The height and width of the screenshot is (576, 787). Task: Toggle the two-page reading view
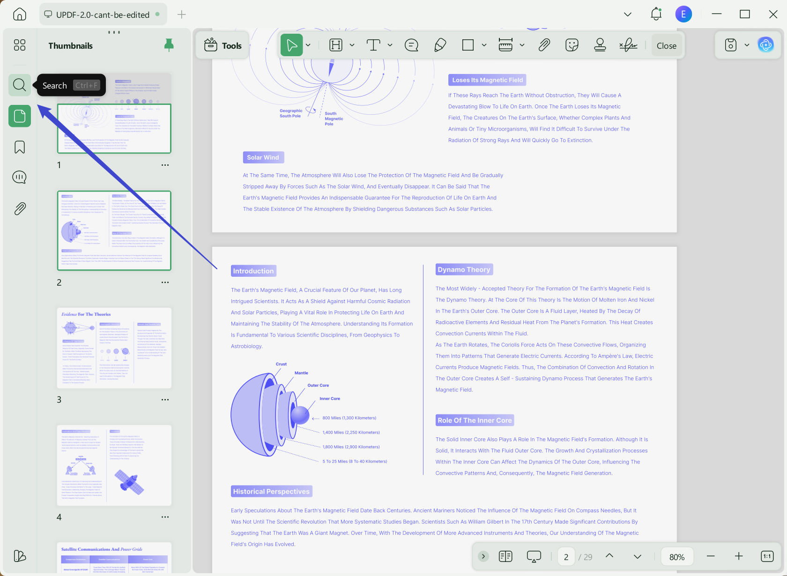tap(505, 556)
